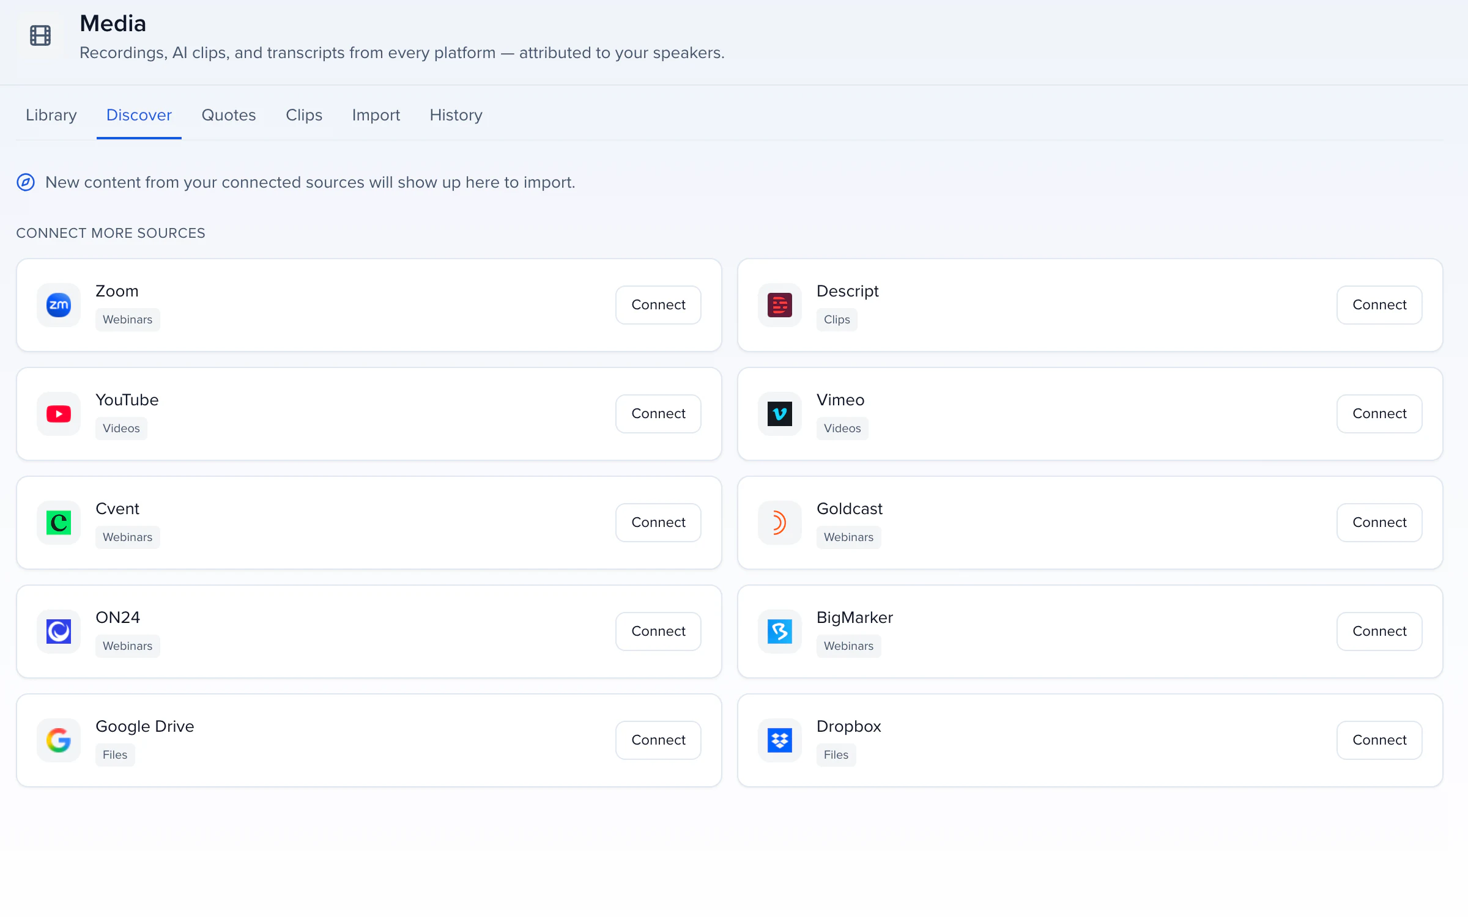Screen dimensions: 1468x917
Task: Connect the Vimeo source
Action: tap(1379, 414)
